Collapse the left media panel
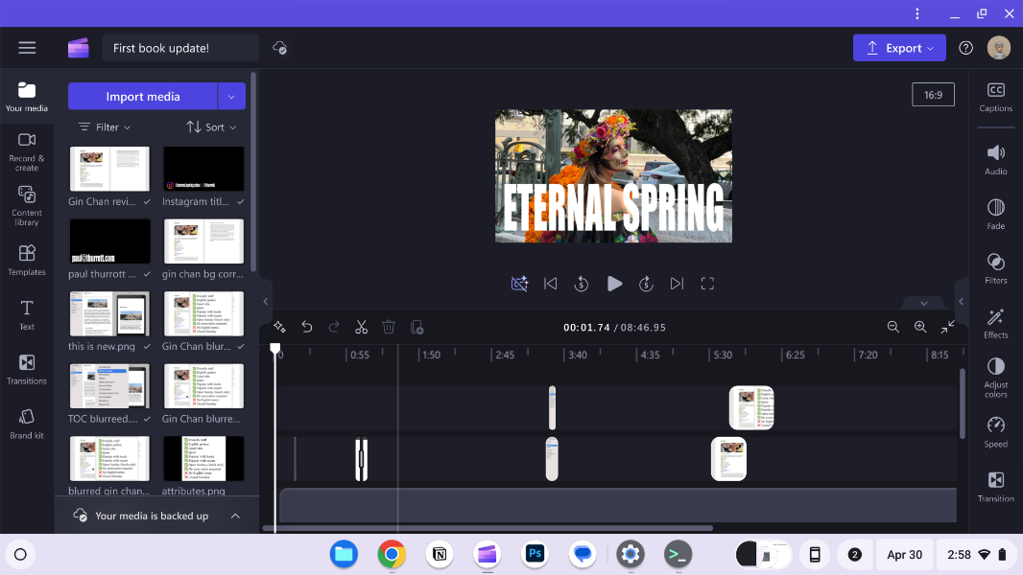 [x=266, y=301]
